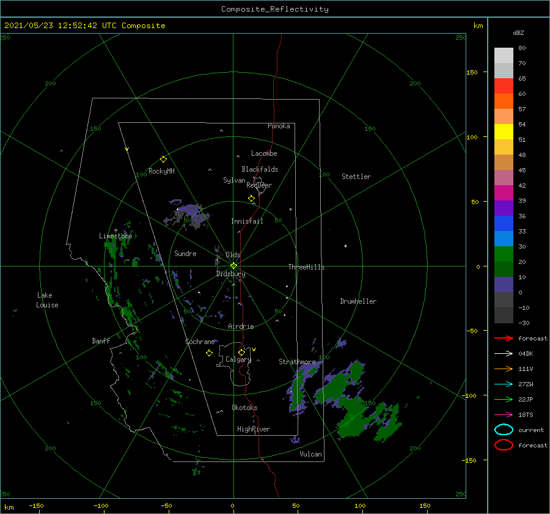Screen dimensions: 550x514
Task: Click yellow diamond marker below Cochrane
Action: coord(209,353)
